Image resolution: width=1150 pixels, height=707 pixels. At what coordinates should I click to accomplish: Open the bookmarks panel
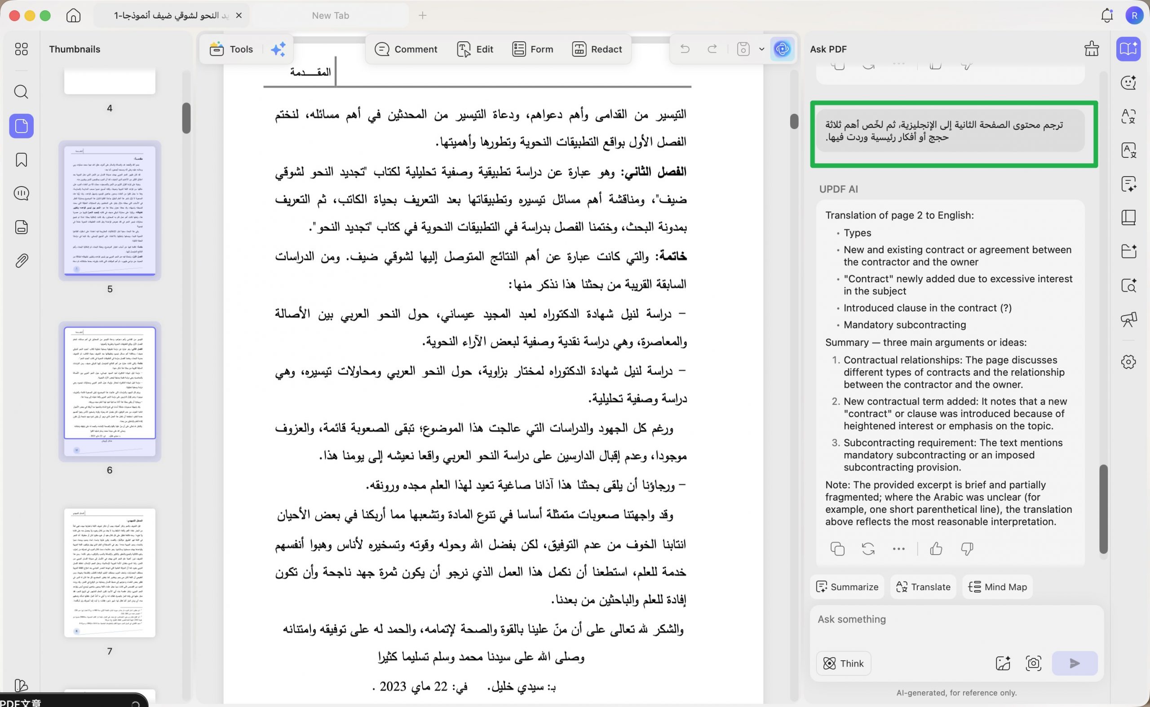(x=22, y=160)
